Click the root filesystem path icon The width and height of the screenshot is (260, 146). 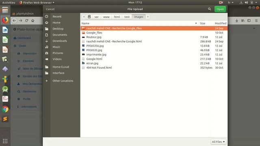89,17
